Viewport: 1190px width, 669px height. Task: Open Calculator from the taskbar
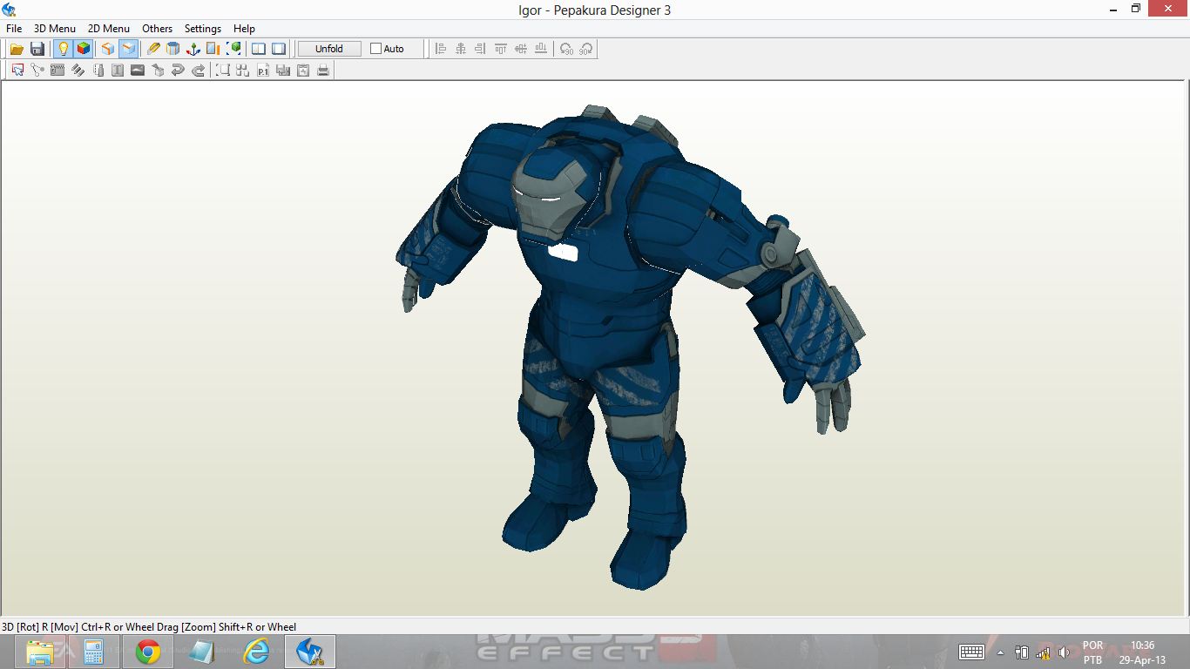[94, 652]
